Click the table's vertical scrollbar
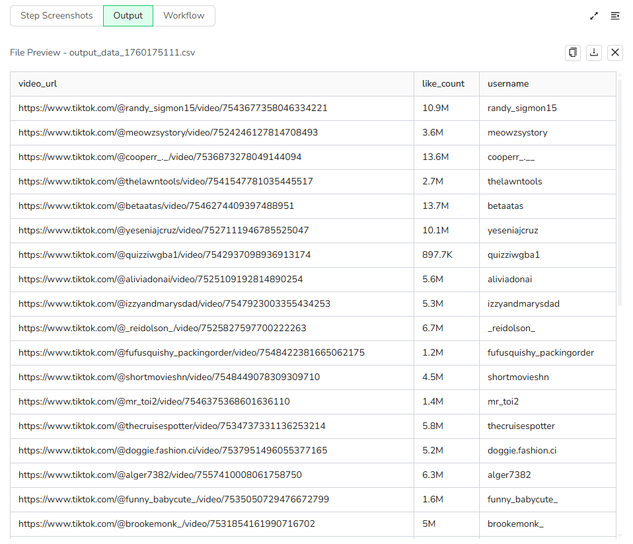The height and width of the screenshot is (544, 633). click(620, 192)
